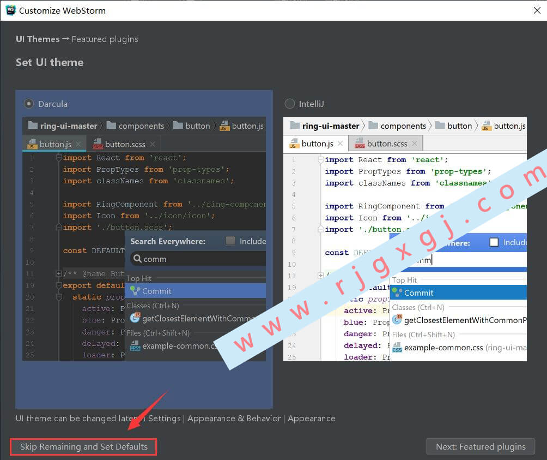Expand folded block at line 11 in IntelliJ preview
Screen dimensions: 547x460
[x=320, y=276]
